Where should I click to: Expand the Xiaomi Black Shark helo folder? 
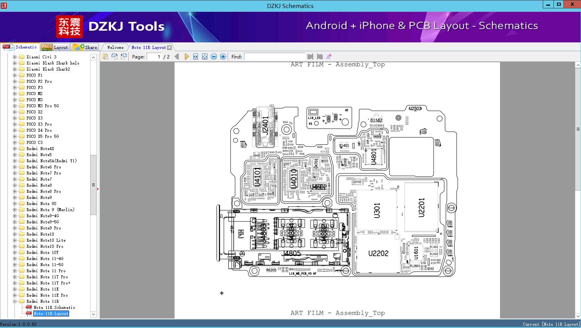point(15,63)
